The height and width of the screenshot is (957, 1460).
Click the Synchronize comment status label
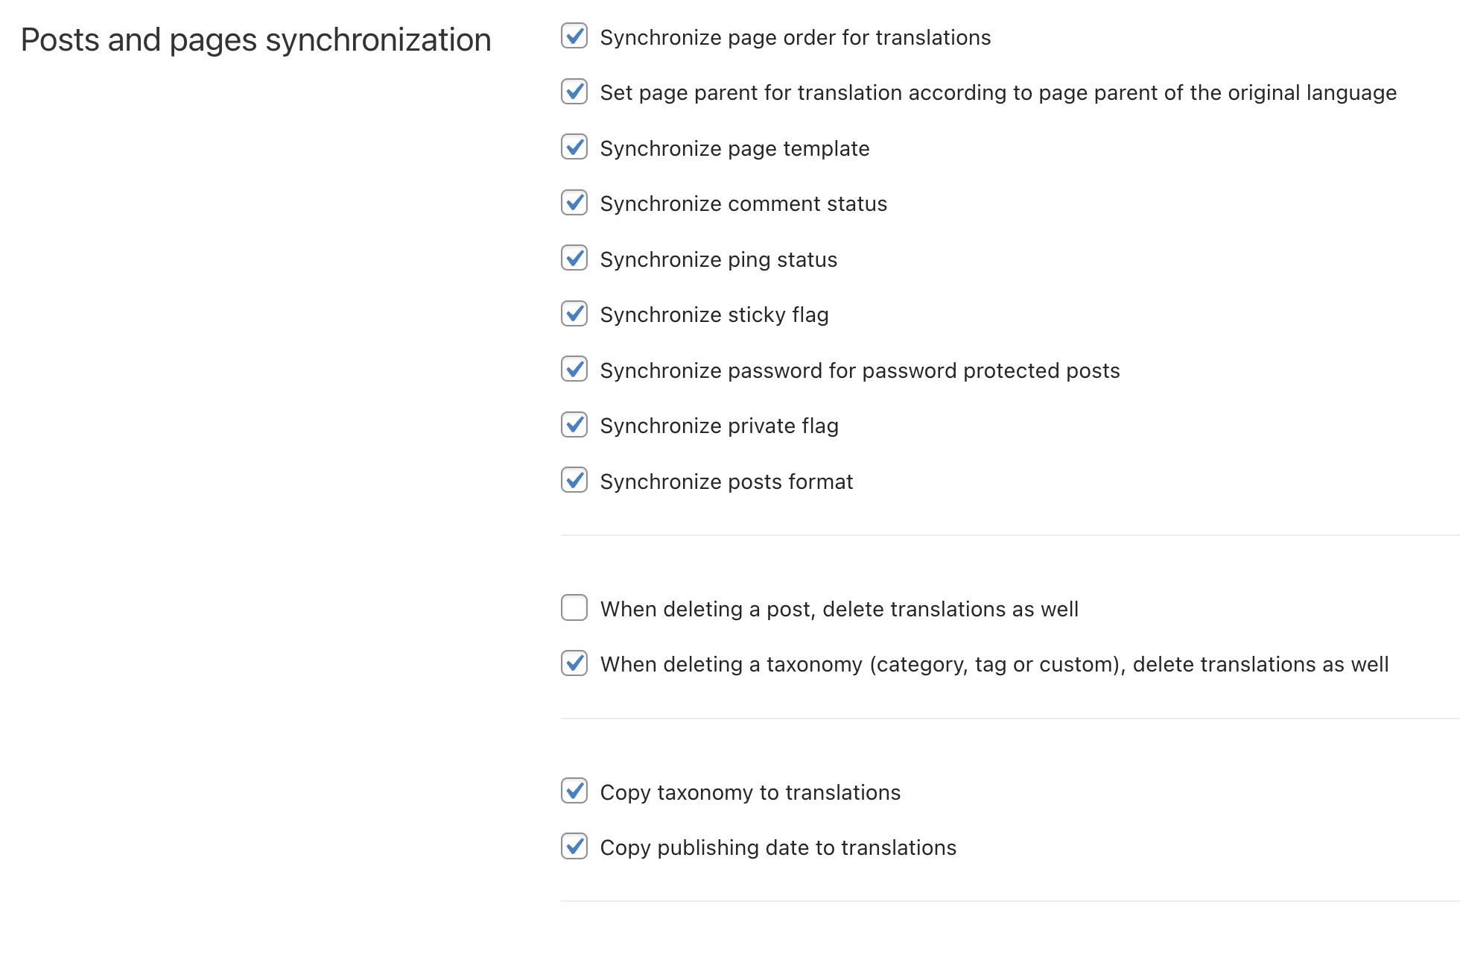tap(743, 204)
